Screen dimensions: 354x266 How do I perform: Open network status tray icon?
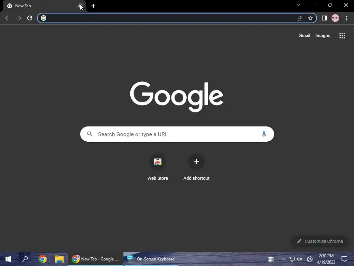[292, 259]
